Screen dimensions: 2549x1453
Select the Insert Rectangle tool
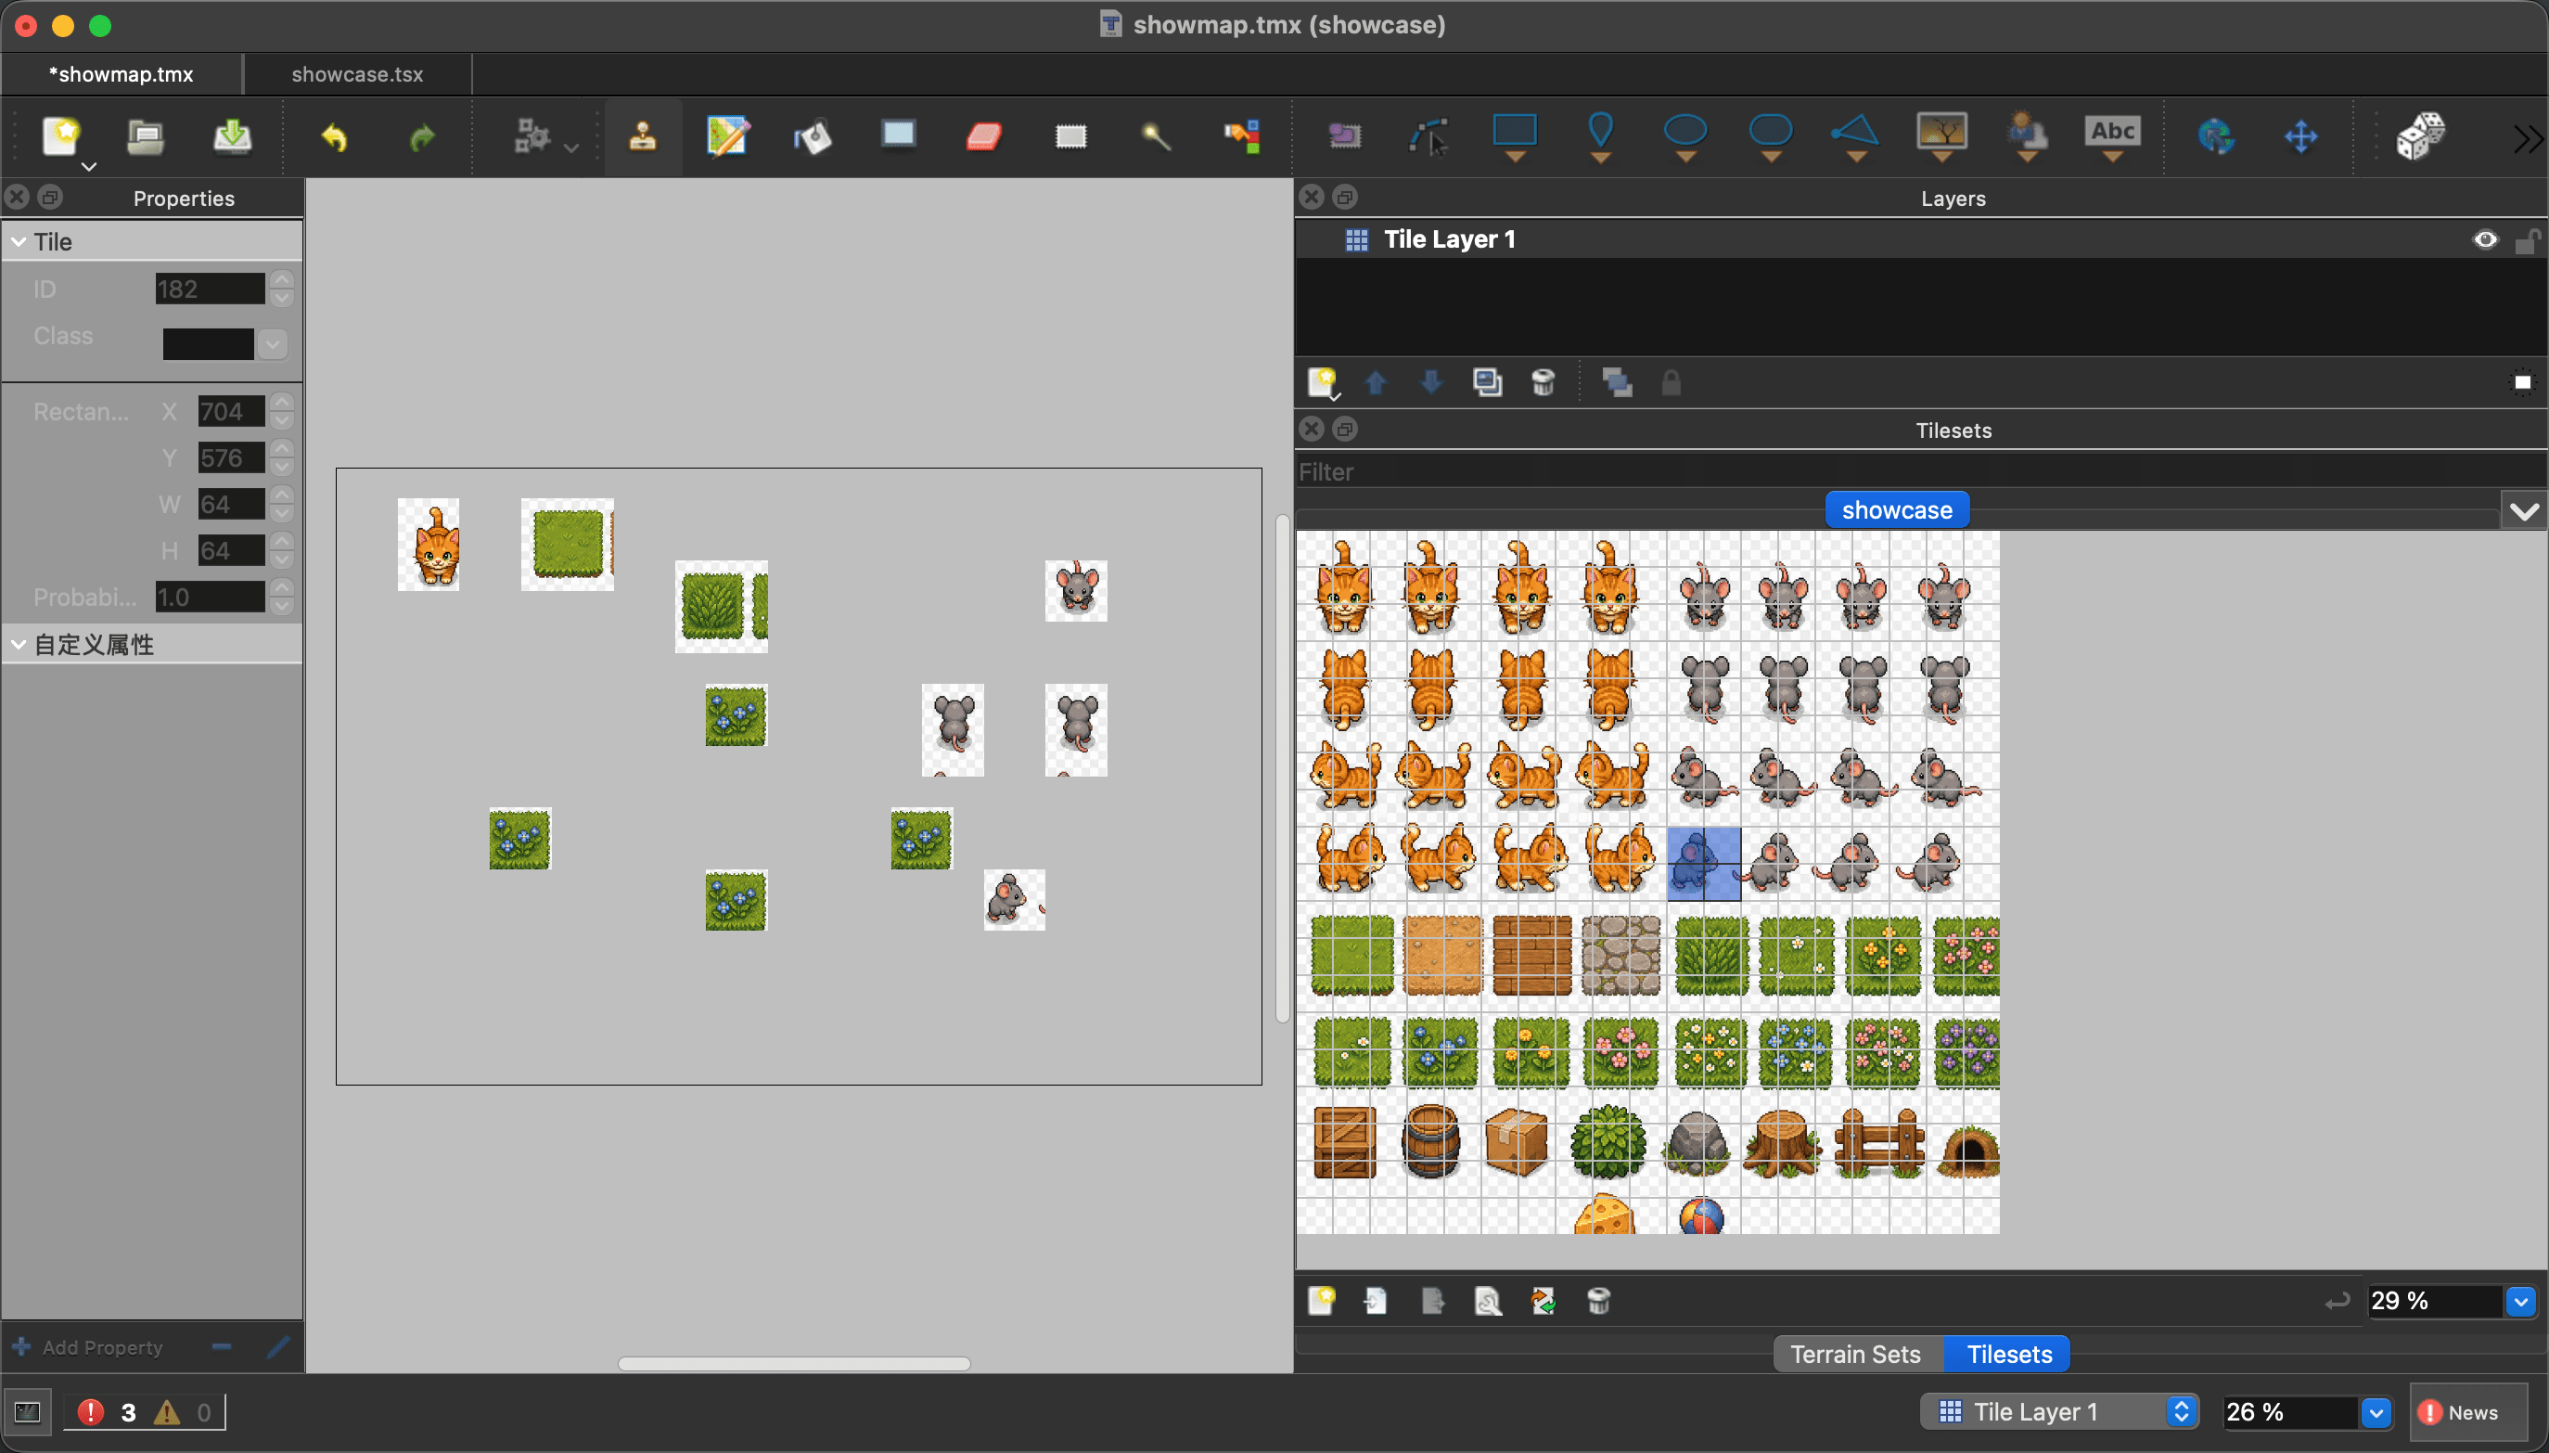click(x=1515, y=135)
